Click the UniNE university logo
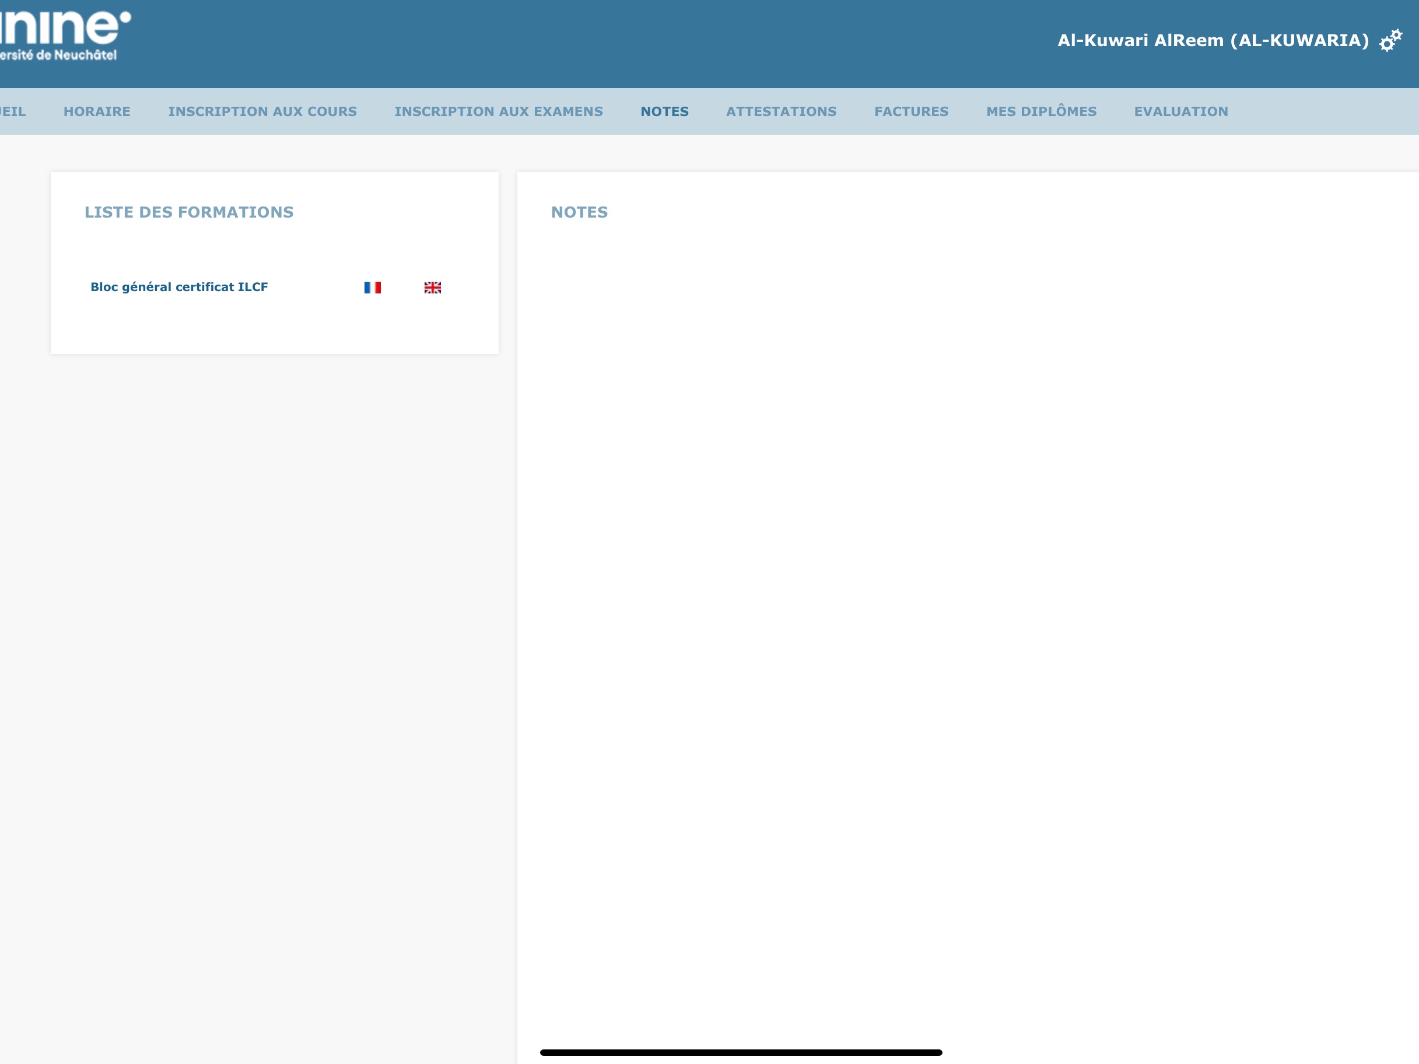The image size is (1419, 1064). click(64, 27)
